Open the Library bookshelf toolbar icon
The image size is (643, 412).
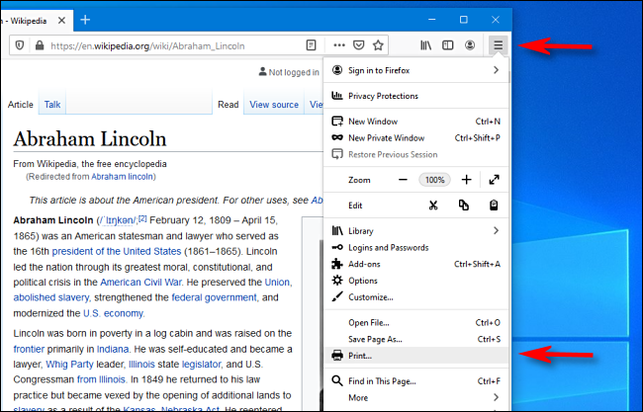coord(425,45)
